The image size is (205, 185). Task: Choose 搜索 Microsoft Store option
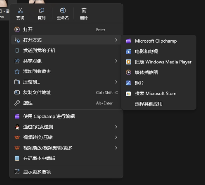[x=159, y=93]
